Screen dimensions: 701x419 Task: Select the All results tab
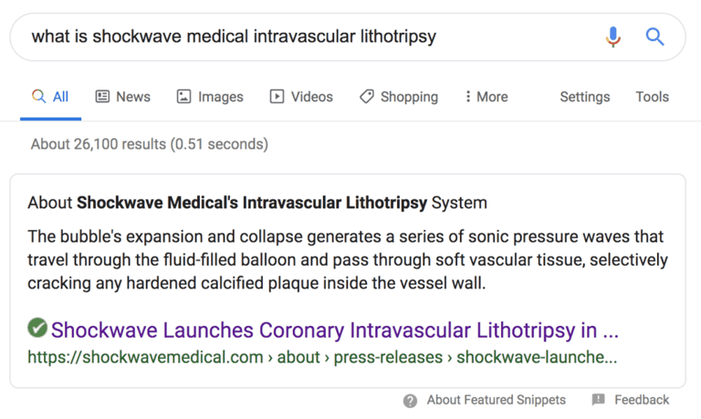tap(50, 97)
